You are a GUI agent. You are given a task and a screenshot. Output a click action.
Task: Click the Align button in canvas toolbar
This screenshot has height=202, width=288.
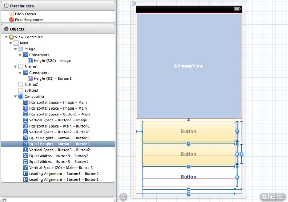coord(265,197)
